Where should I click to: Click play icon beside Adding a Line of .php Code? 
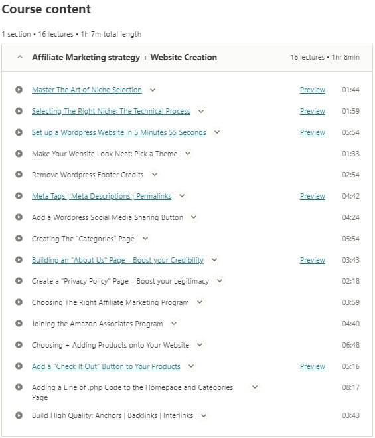[x=19, y=387]
